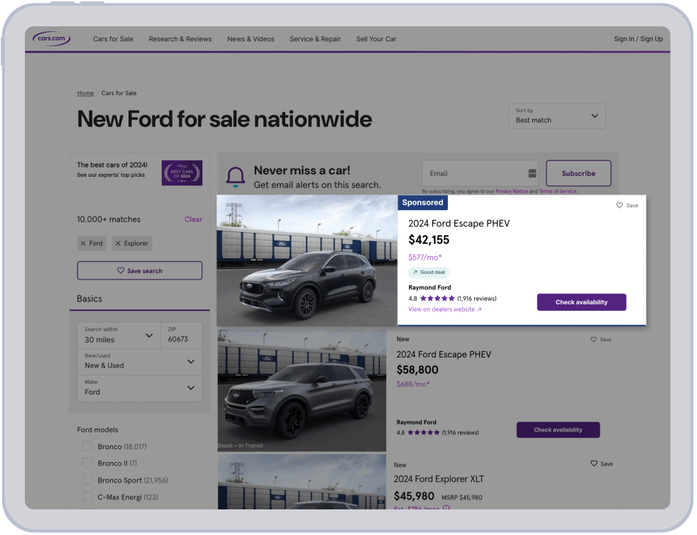The image size is (697, 535).
Task: Open the Sort by Best match dropdown
Action: (x=556, y=116)
